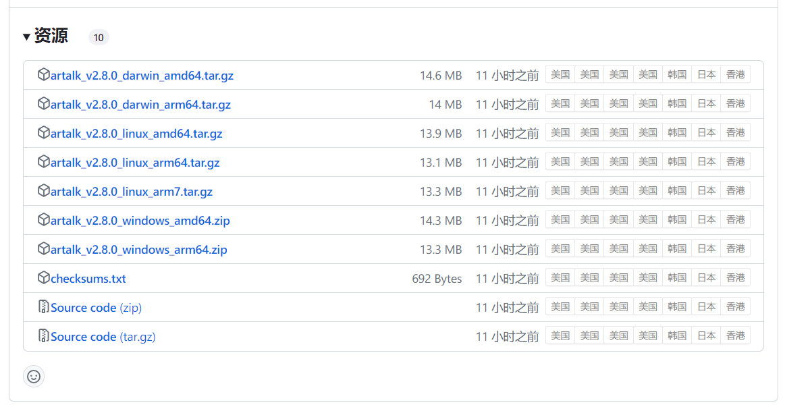The image size is (785, 411).
Task: Click 日本 mirror for windows_amd64 zip
Action: pyautogui.click(x=706, y=220)
